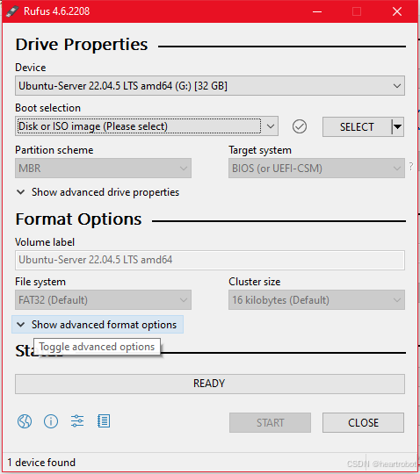Open the SELECT button split arrow
The width and height of the screenshot is (420, 474).
tap(398, 126)
